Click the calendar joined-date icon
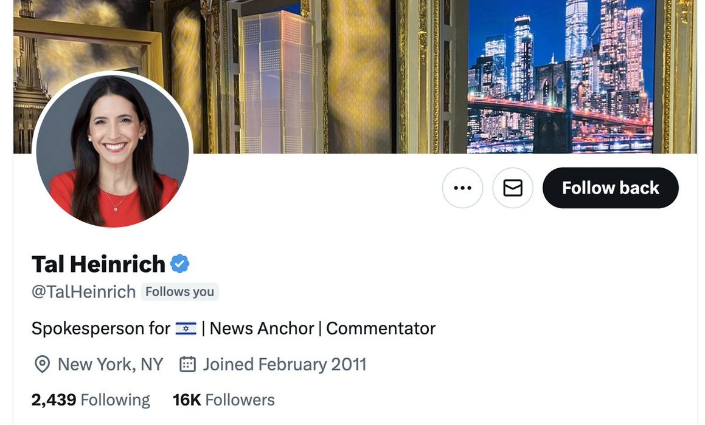This screenshot has width=705, height=425. point(187,364)
